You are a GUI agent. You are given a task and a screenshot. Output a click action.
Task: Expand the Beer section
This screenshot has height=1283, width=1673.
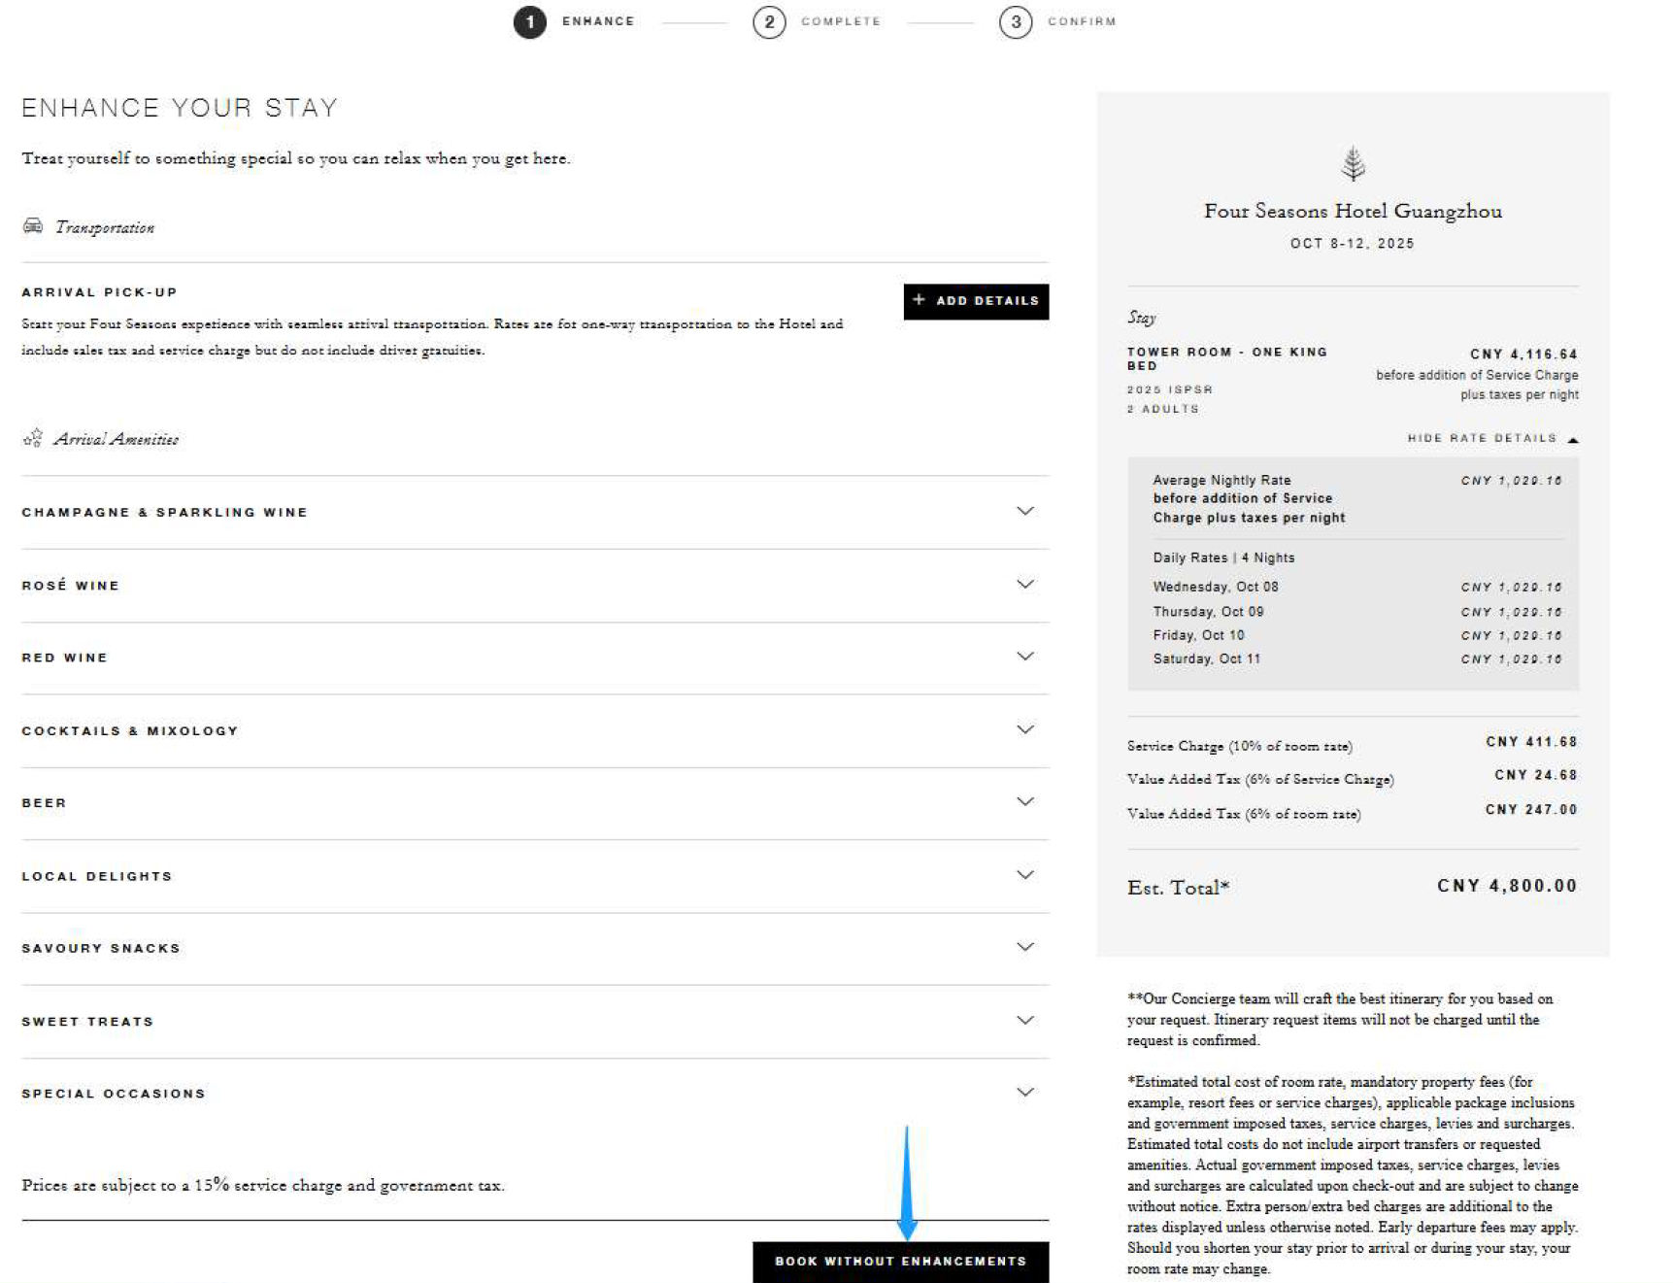point(535,803)
